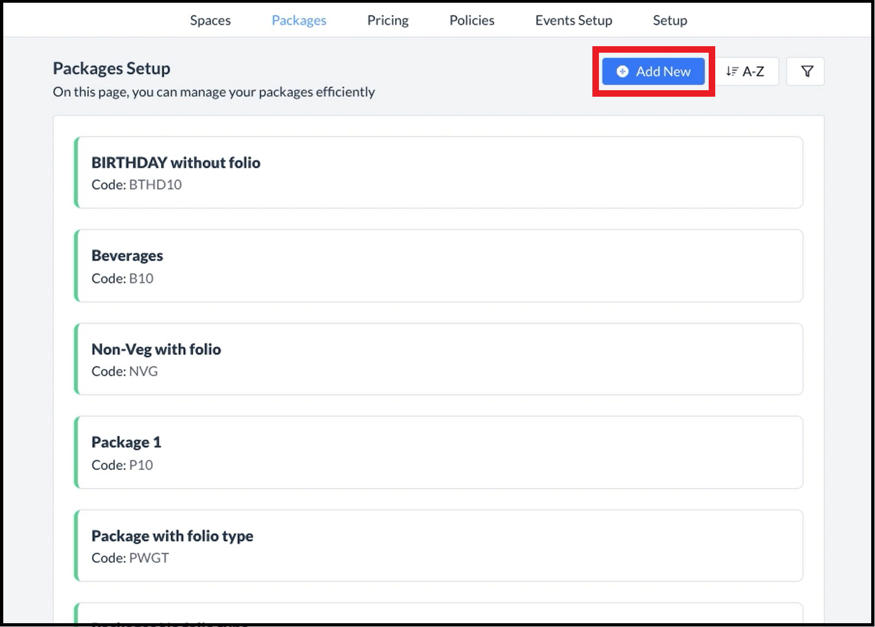Click the BTHD10 package code text
875x627 pixels.
click(155, 185)
